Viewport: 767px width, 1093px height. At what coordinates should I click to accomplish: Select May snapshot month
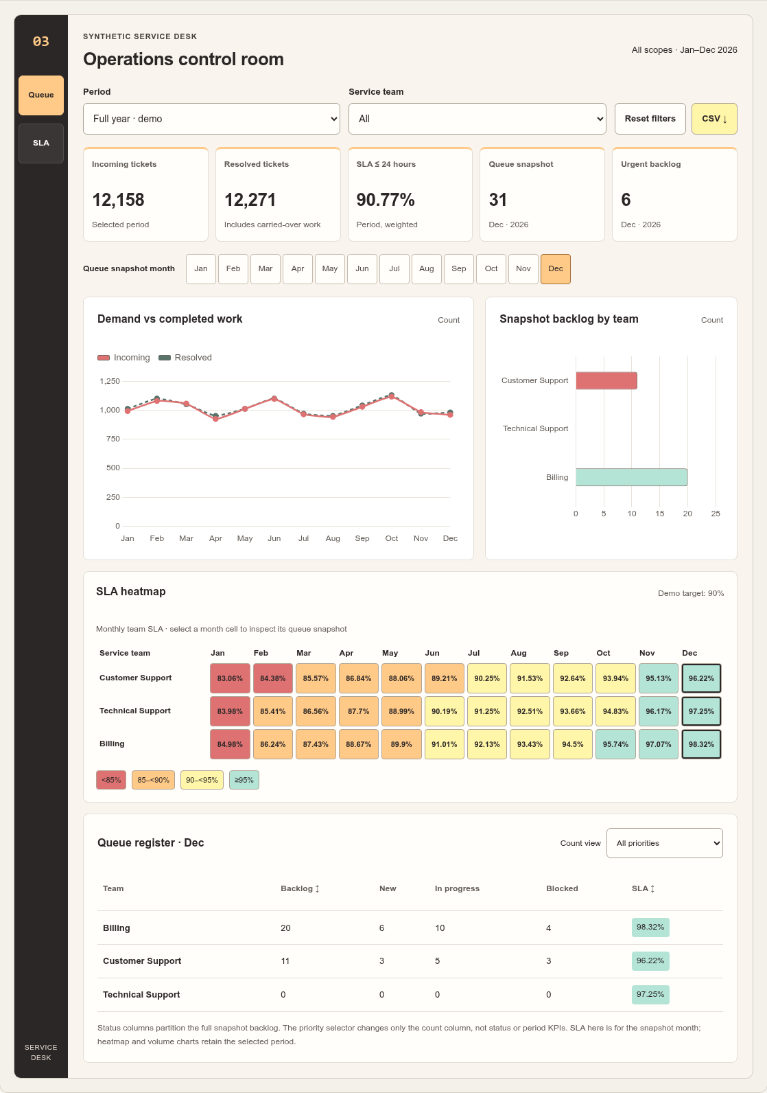click(x=330, y=269)
